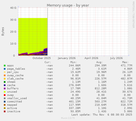136x121 pixels.
Task: Click the vmalloc_used gray legend swatch
Action: click(x=5, y=98)
